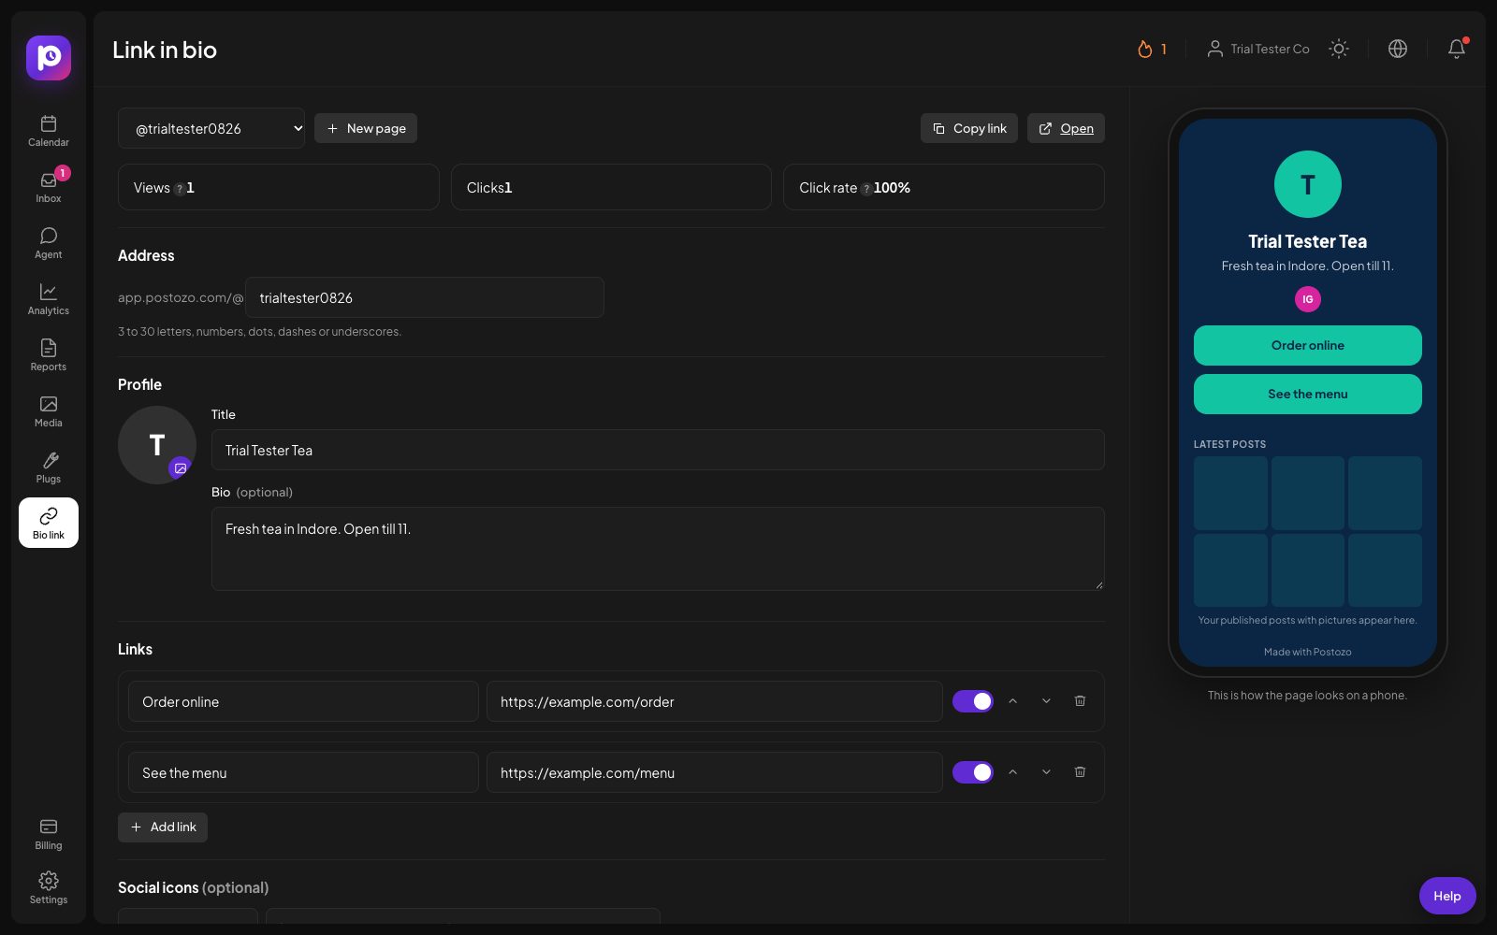
Task: Go to Analytics in sidebar
Action: pyautogui.click(x=49, y=299)
